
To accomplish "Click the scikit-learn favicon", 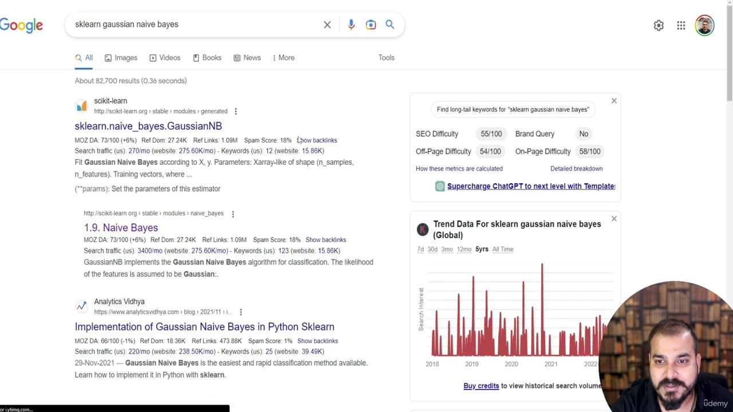I will [x=81, y=106].
